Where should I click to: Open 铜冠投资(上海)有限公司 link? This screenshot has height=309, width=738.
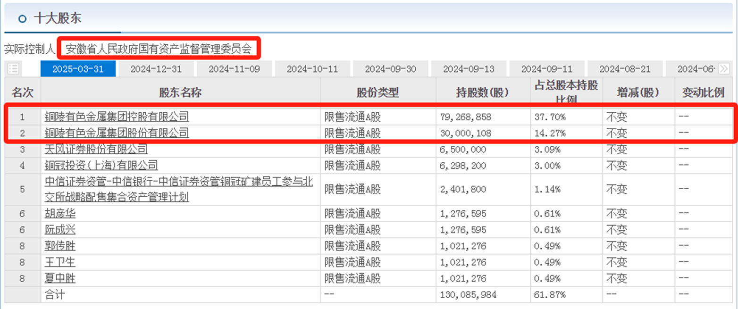coord(101,166)
